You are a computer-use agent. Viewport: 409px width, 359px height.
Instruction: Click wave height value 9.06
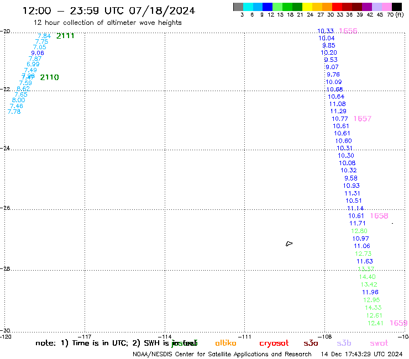pyautogui.click(x=38, y=53)
